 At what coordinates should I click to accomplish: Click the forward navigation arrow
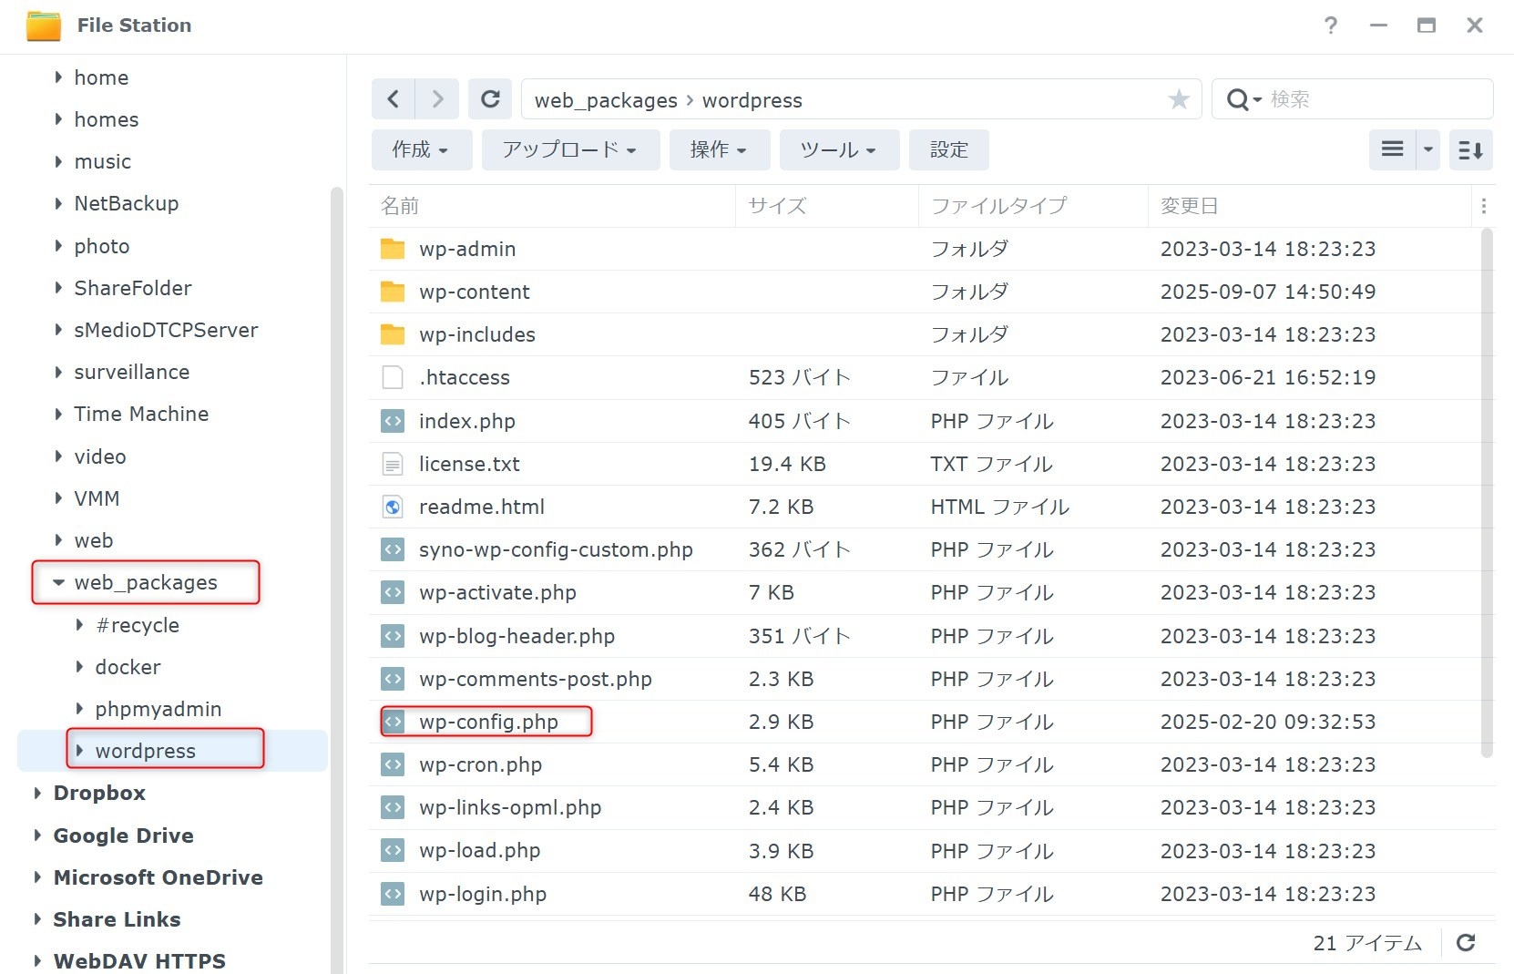coord(437,99)
